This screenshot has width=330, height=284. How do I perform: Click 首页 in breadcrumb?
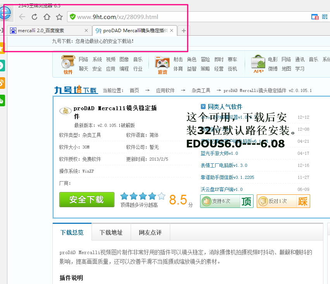(x=134, y=90)
